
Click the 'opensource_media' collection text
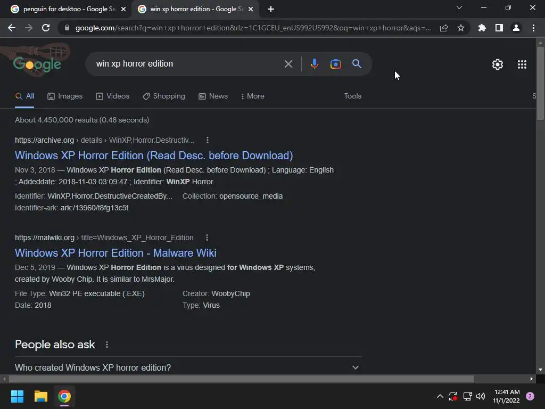[x=251, y=196]
